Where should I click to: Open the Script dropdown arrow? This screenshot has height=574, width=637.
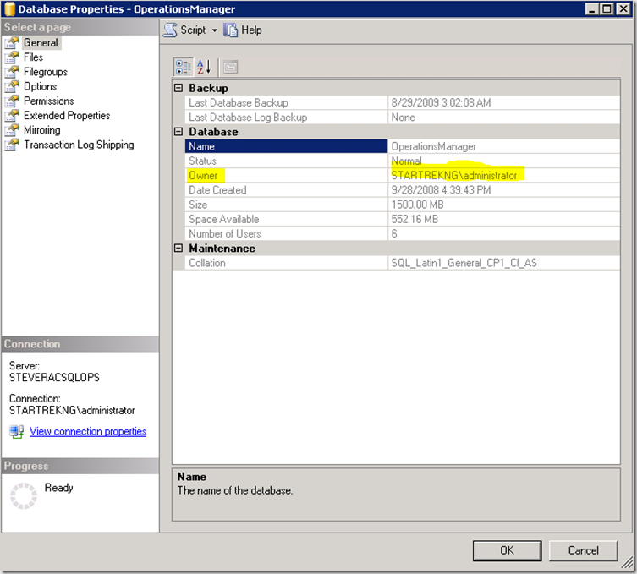(215, 30)
